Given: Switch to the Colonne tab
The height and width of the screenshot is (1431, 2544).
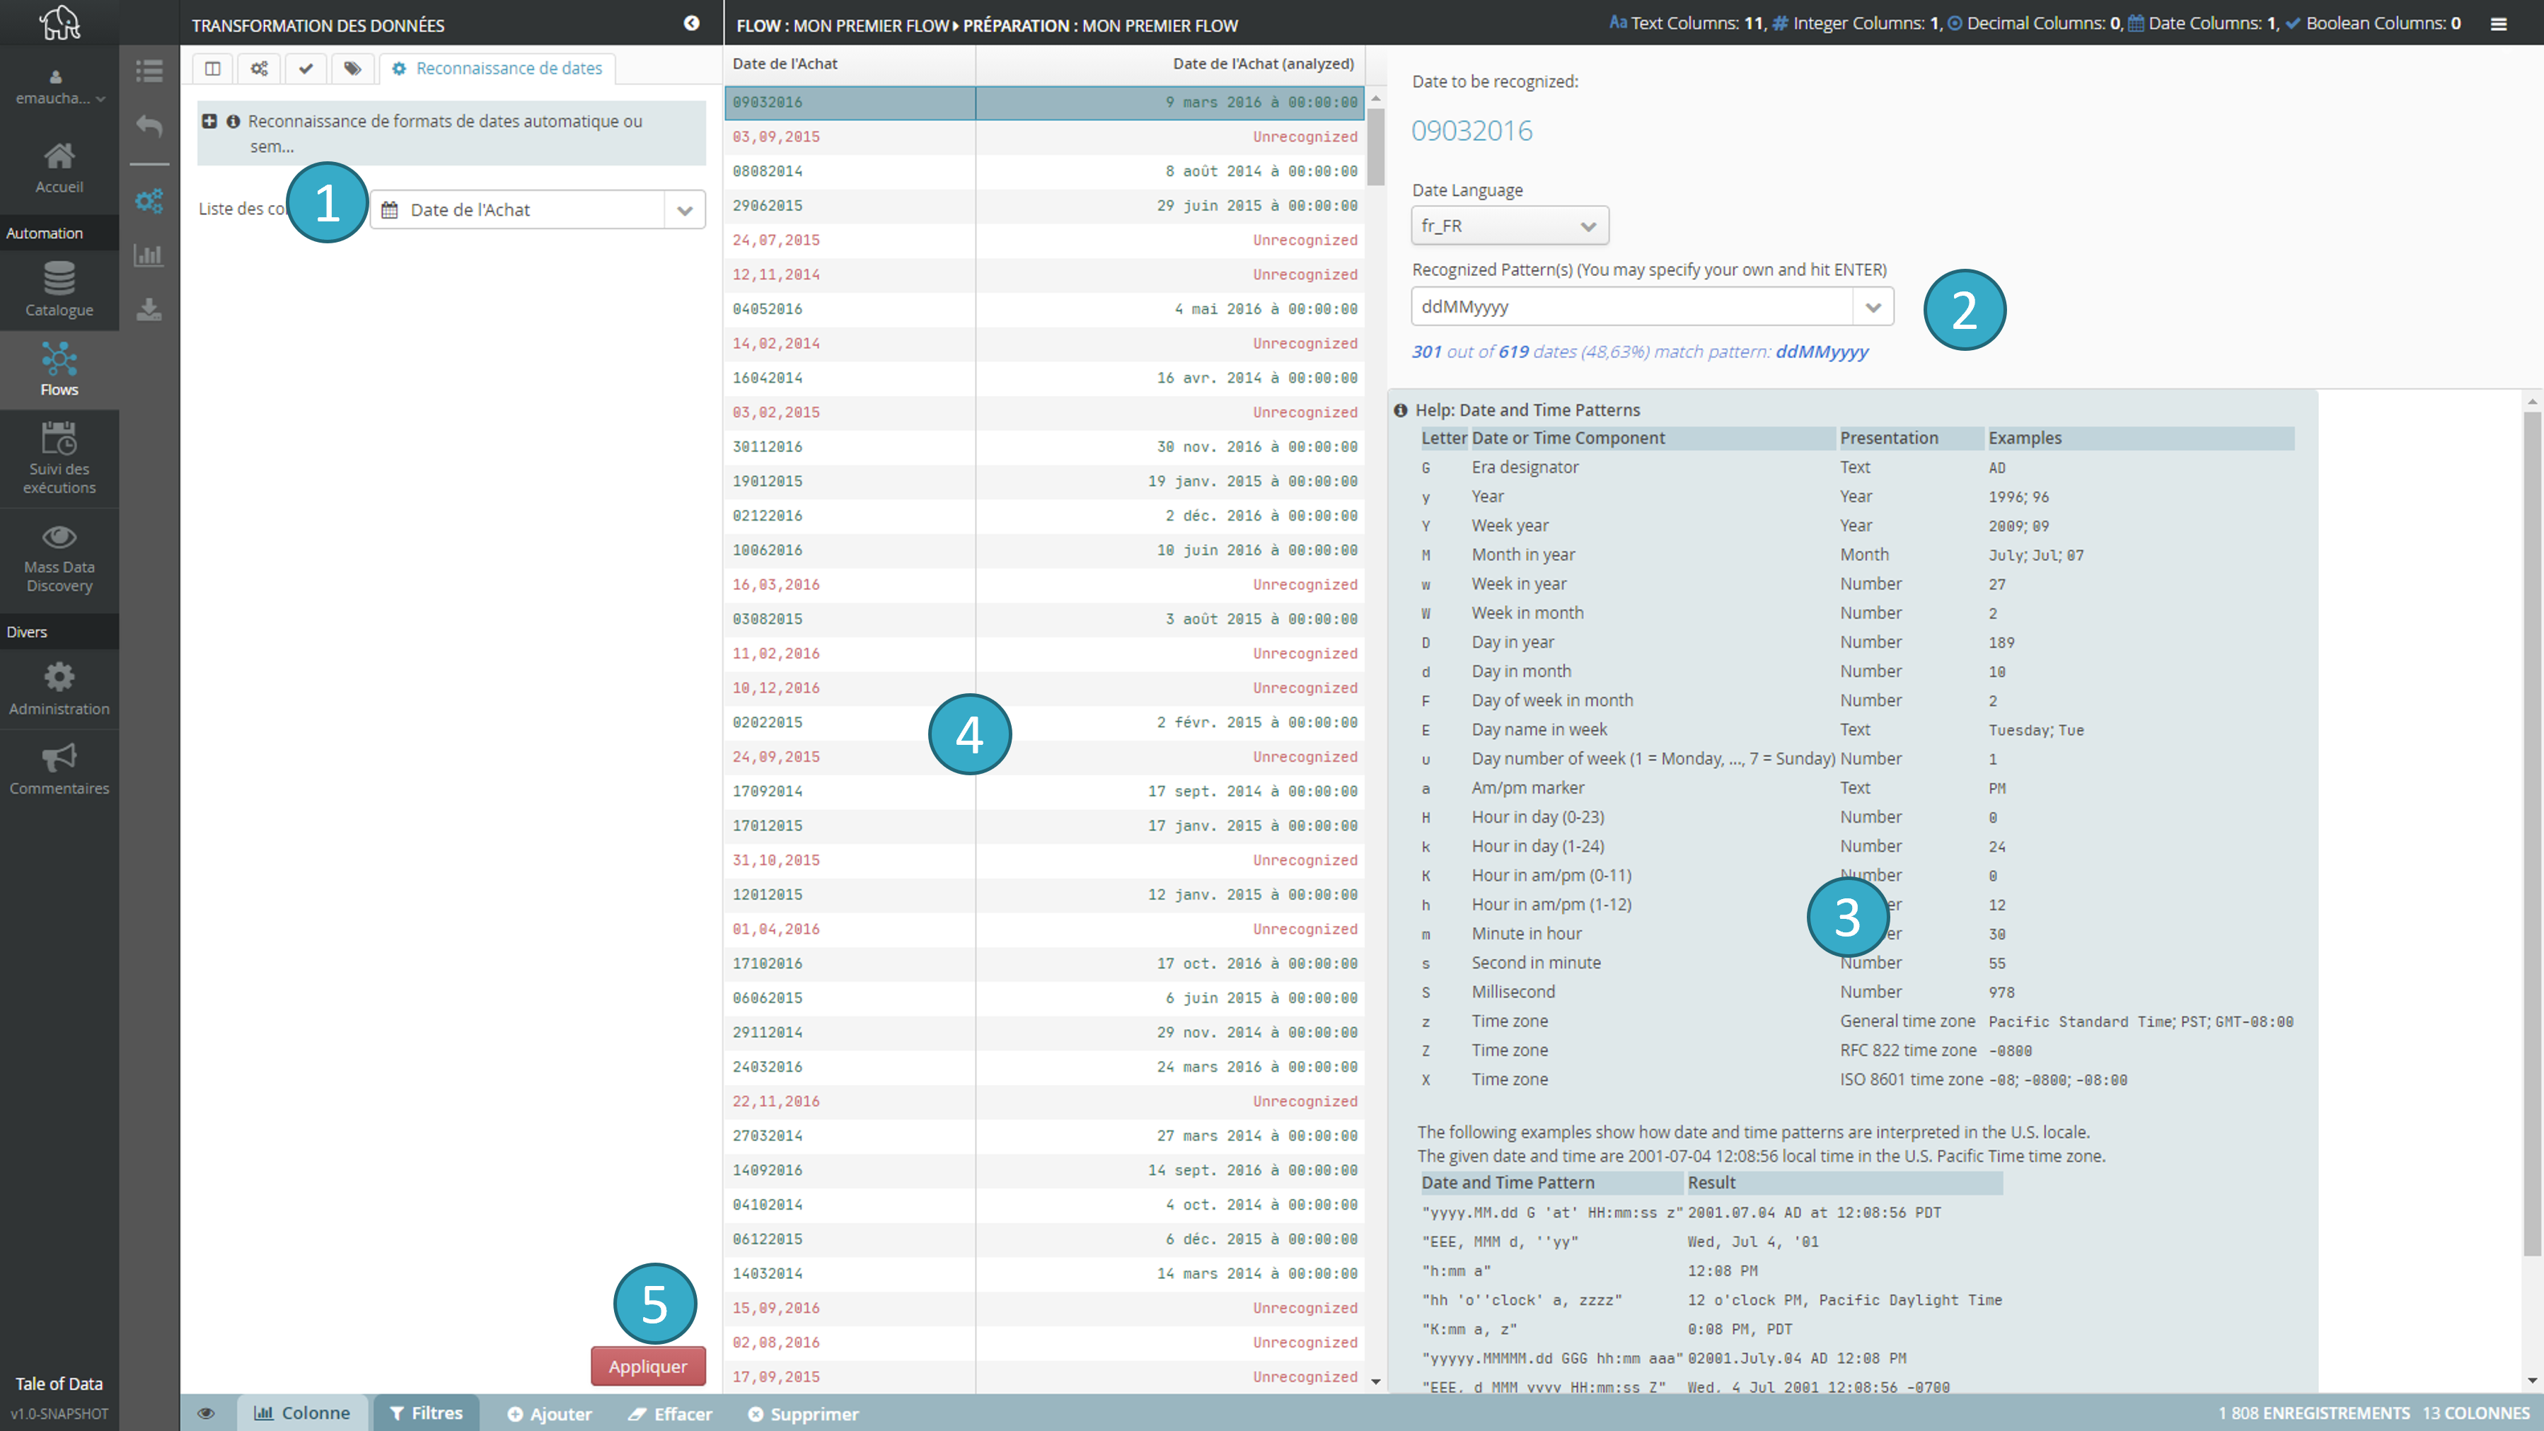Looking at the screenshot, I should (x=302, y=1413).
